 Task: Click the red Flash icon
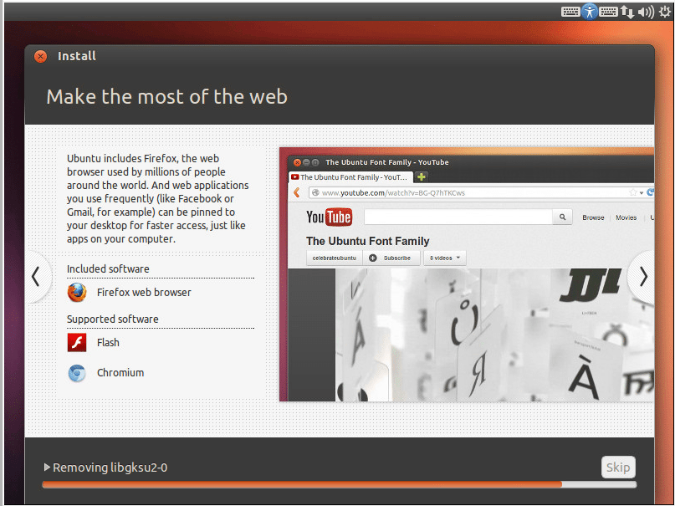(x=77, y=343)
